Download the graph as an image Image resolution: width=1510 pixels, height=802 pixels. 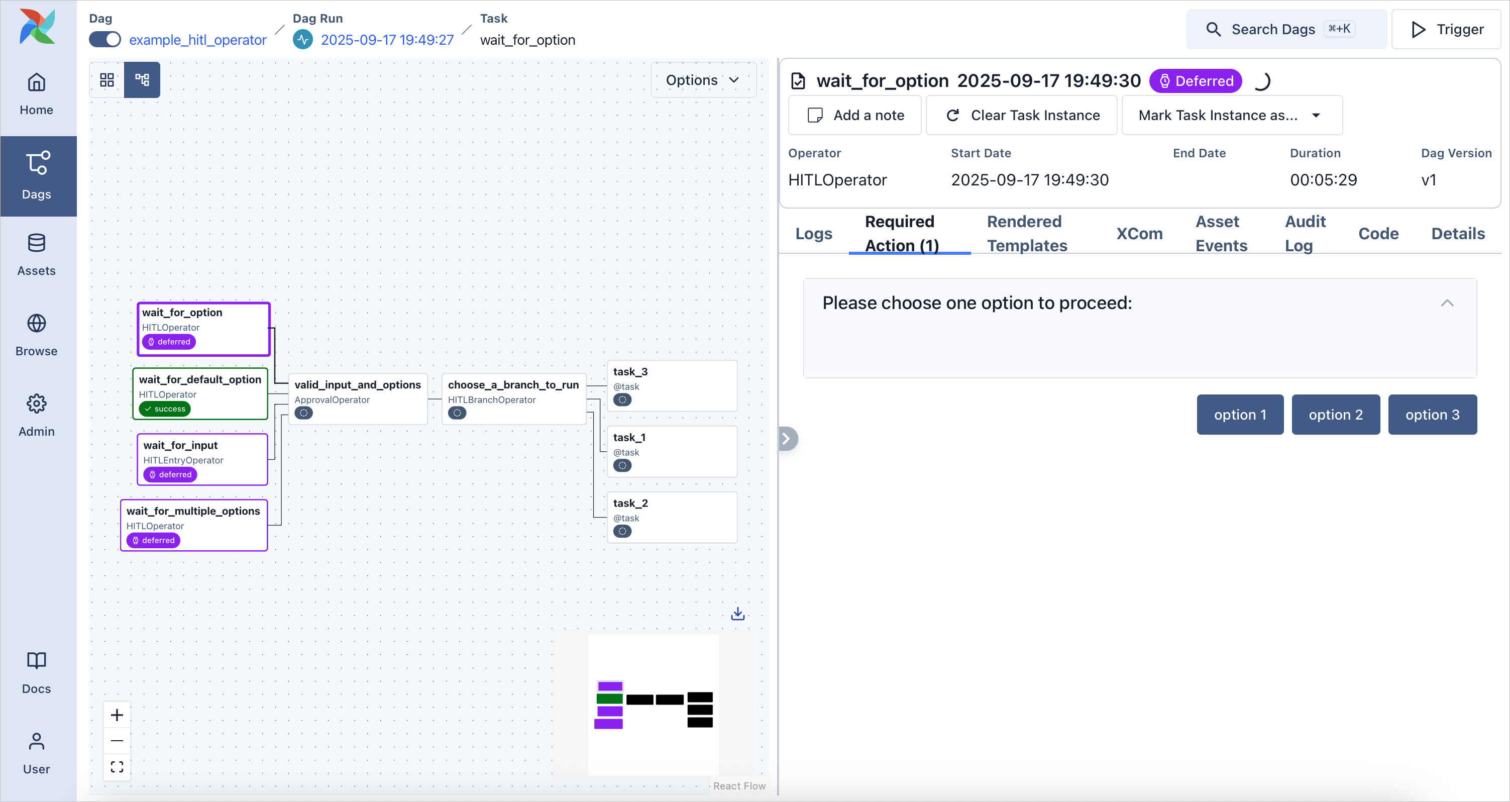click(737, 613)
